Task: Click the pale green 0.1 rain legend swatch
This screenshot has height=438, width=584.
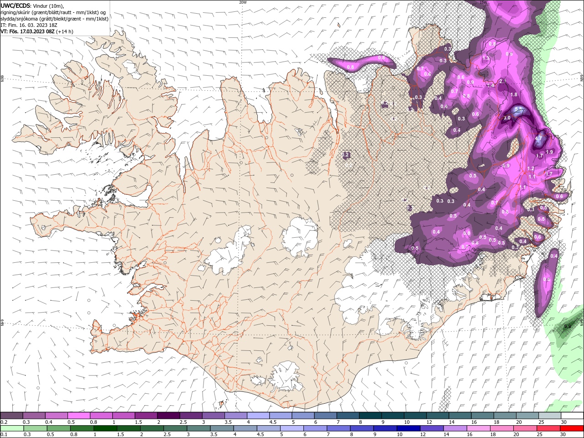Action: coord(11,428)
